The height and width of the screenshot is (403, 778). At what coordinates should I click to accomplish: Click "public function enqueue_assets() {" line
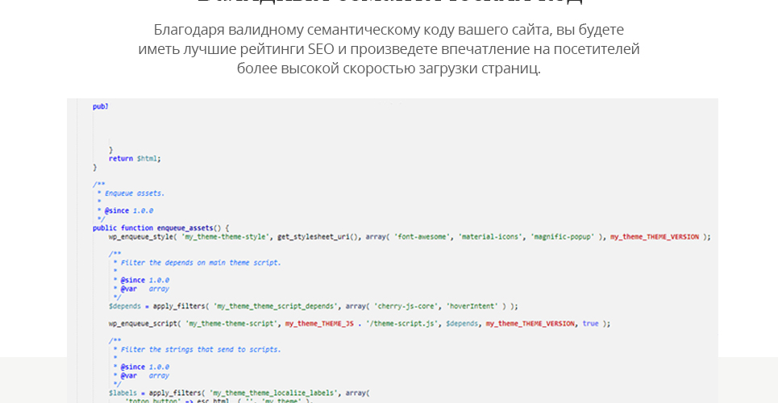click(x=160, y=228)
